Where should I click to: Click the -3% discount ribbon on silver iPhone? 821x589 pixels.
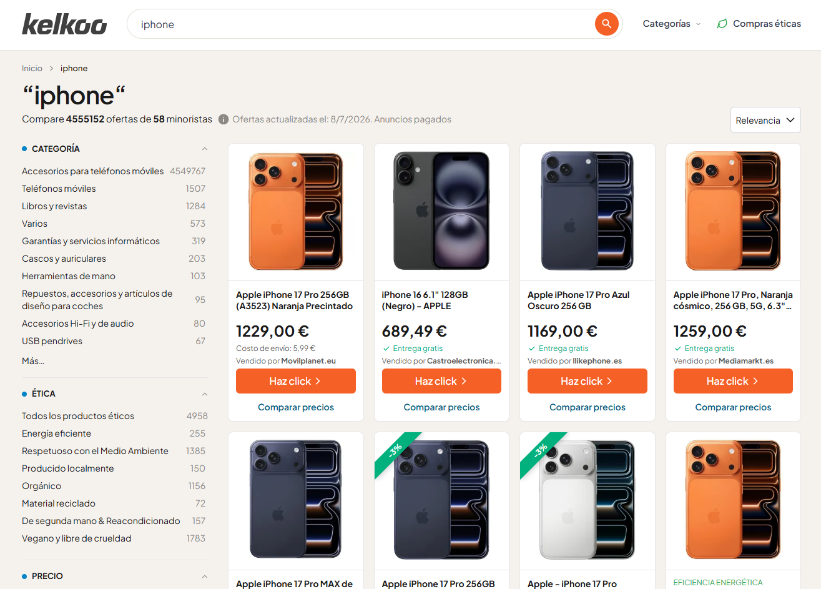point(541,451)
